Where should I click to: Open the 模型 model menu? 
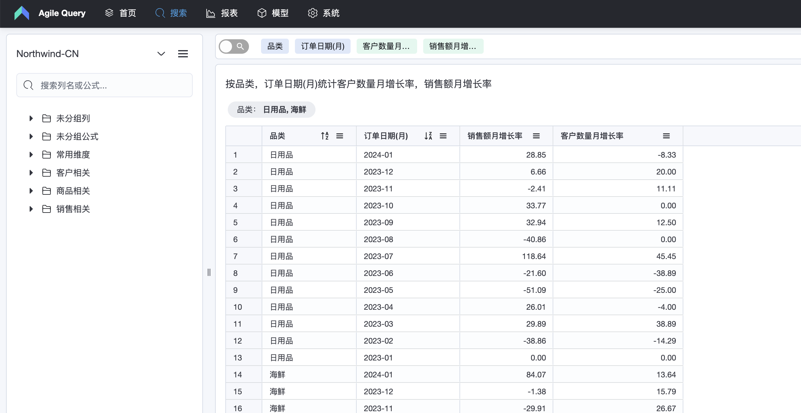273,13
